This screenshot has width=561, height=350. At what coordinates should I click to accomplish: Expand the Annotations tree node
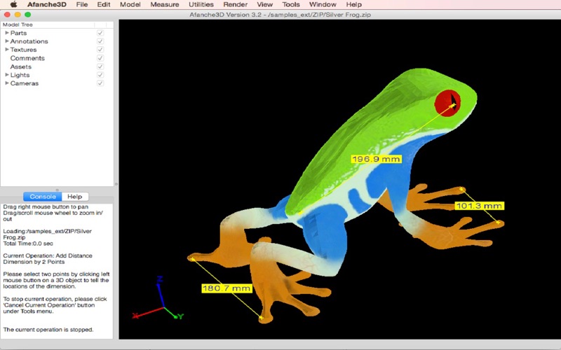click(x=7, y=41)
